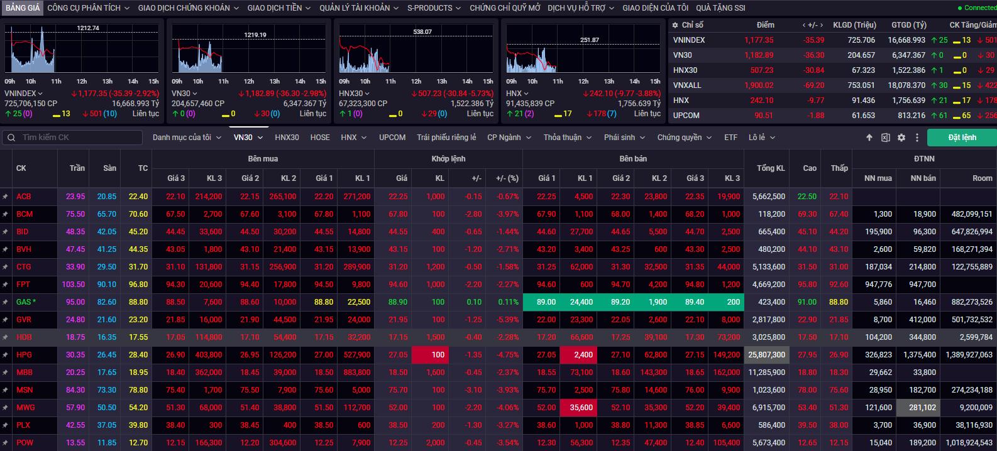Click the Excel export icon

pyautogui.click(x=885, y=138)
